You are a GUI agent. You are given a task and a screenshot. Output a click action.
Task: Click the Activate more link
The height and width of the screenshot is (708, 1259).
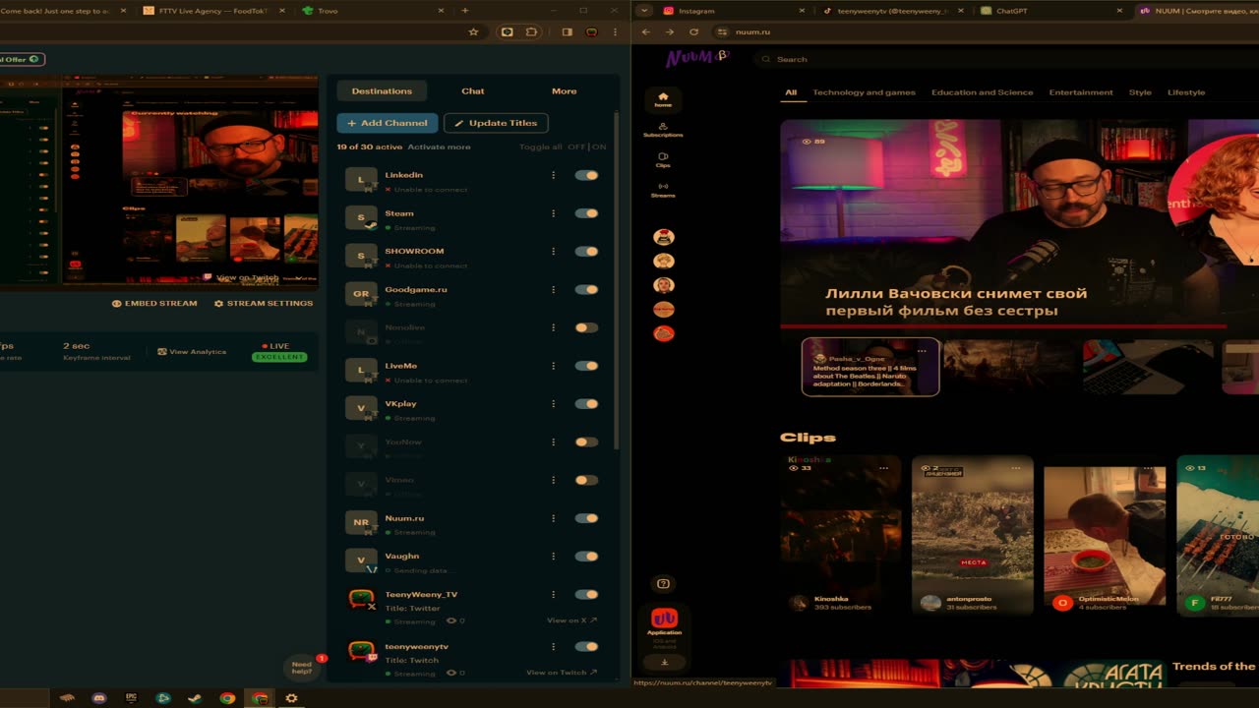[439, 147]
